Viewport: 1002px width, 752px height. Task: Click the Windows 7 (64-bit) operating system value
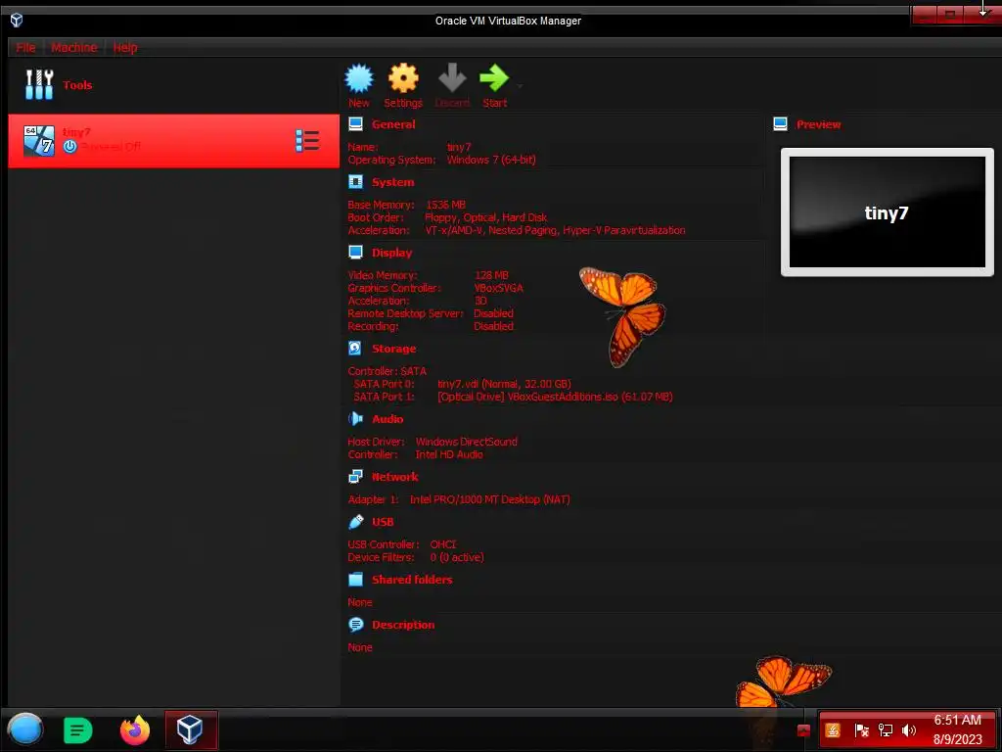491,160
